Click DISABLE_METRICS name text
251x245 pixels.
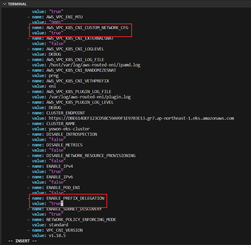tap(64, 145)
